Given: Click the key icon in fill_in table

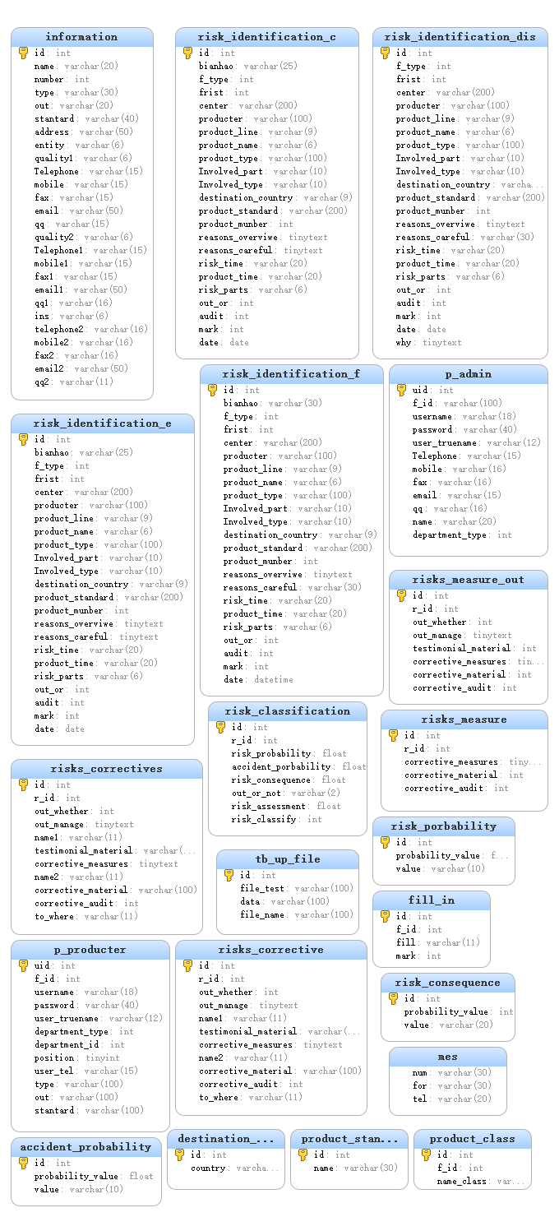Looking at the screenshot, I should (385, 916).
